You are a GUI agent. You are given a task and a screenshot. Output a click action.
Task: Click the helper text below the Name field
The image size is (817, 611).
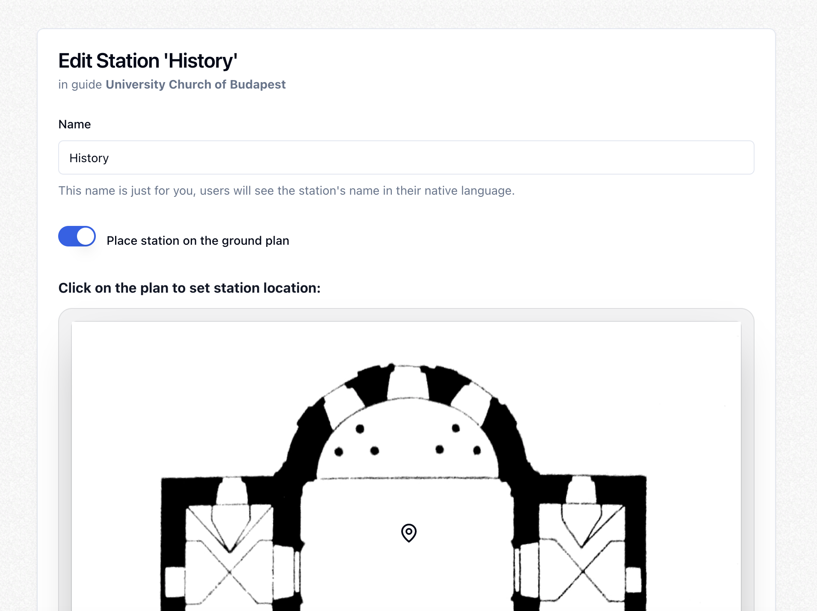click(286, 190)
